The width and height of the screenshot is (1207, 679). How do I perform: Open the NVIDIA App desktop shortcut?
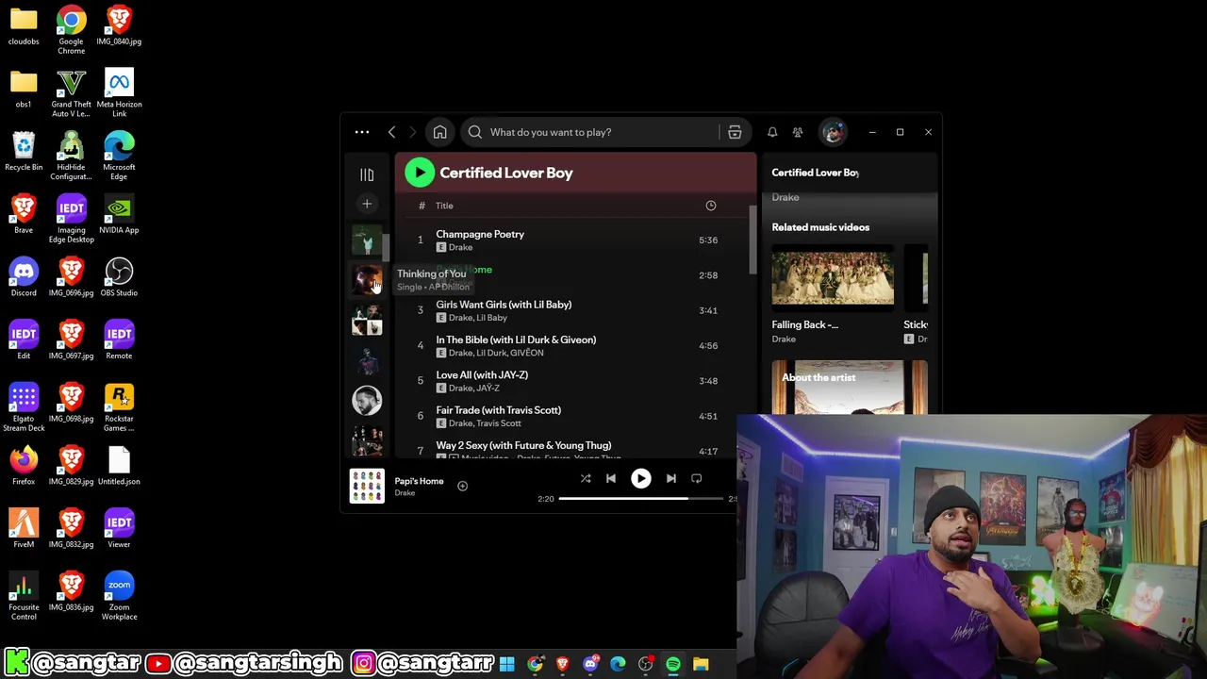click(x=119, y=214)
